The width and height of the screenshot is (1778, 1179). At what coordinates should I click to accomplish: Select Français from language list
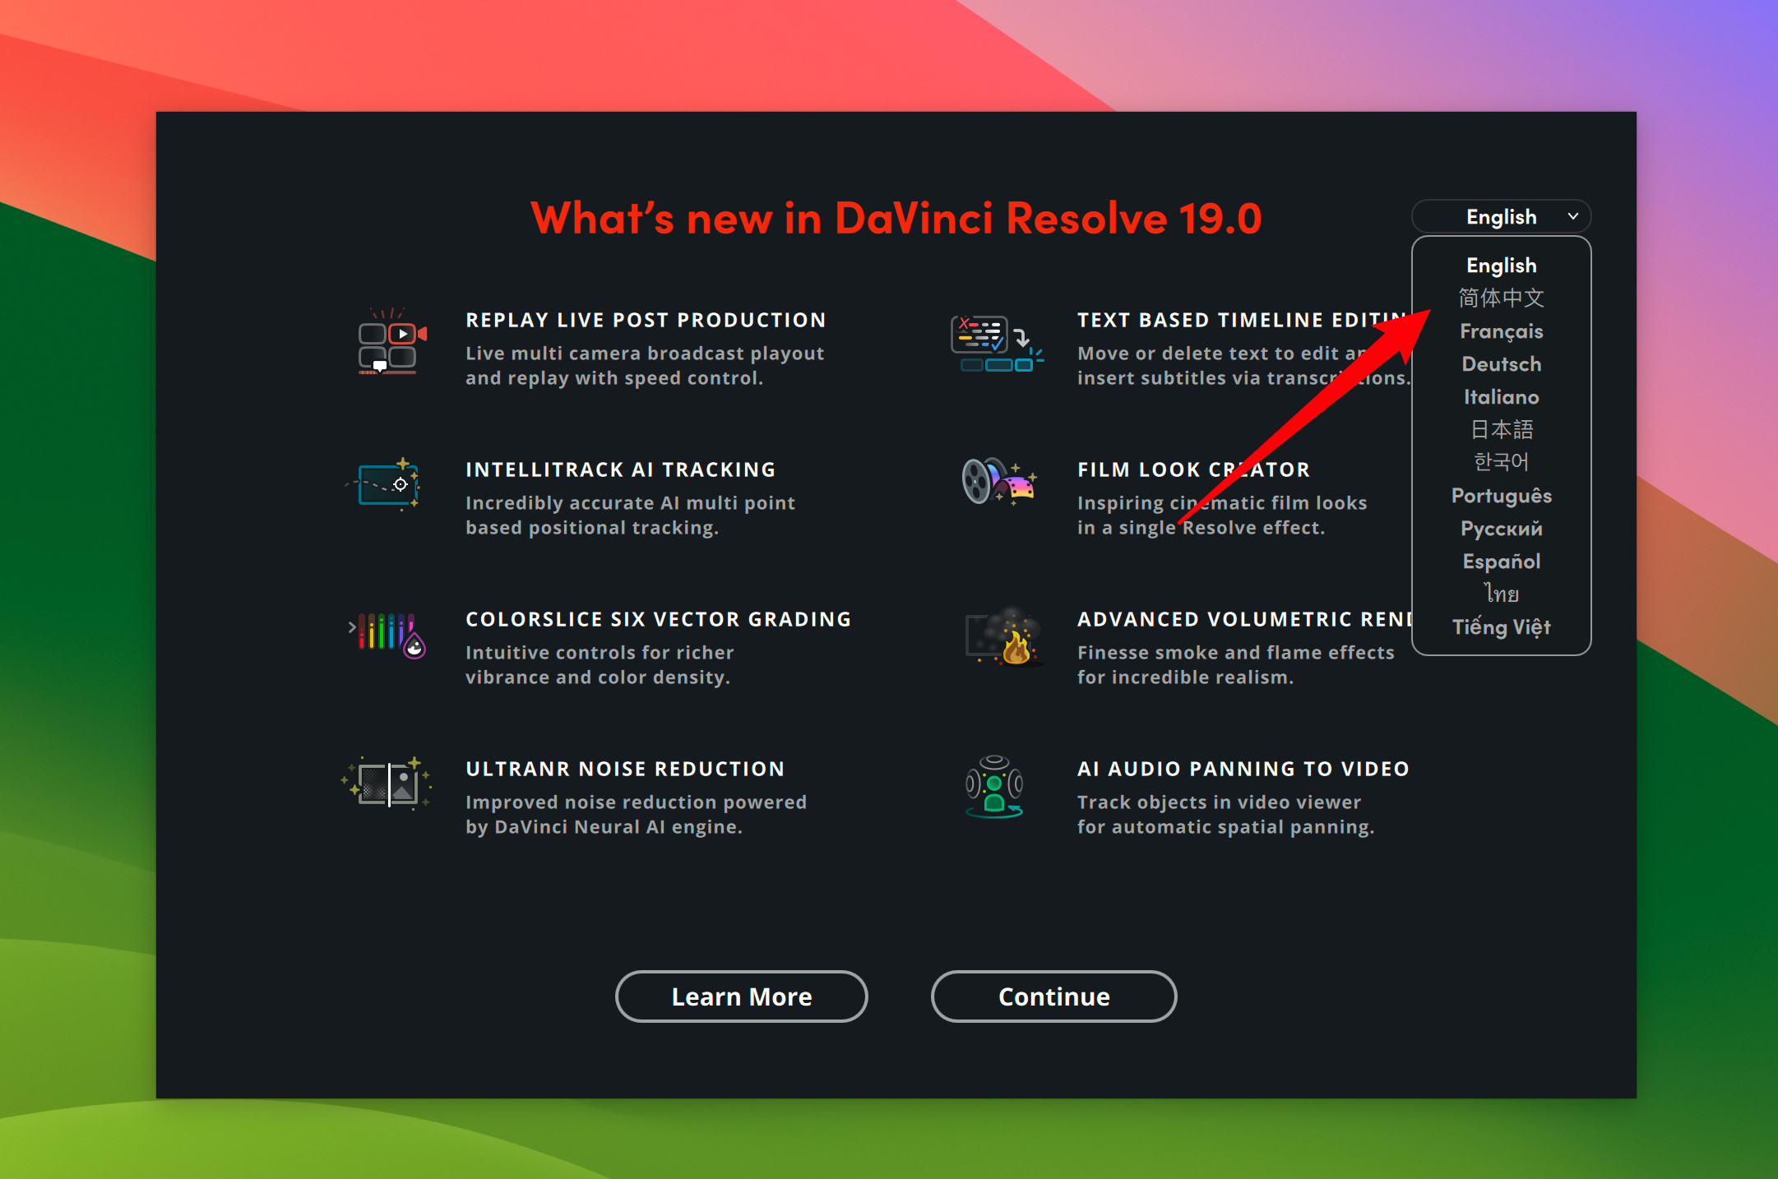tap(1501, 331)
